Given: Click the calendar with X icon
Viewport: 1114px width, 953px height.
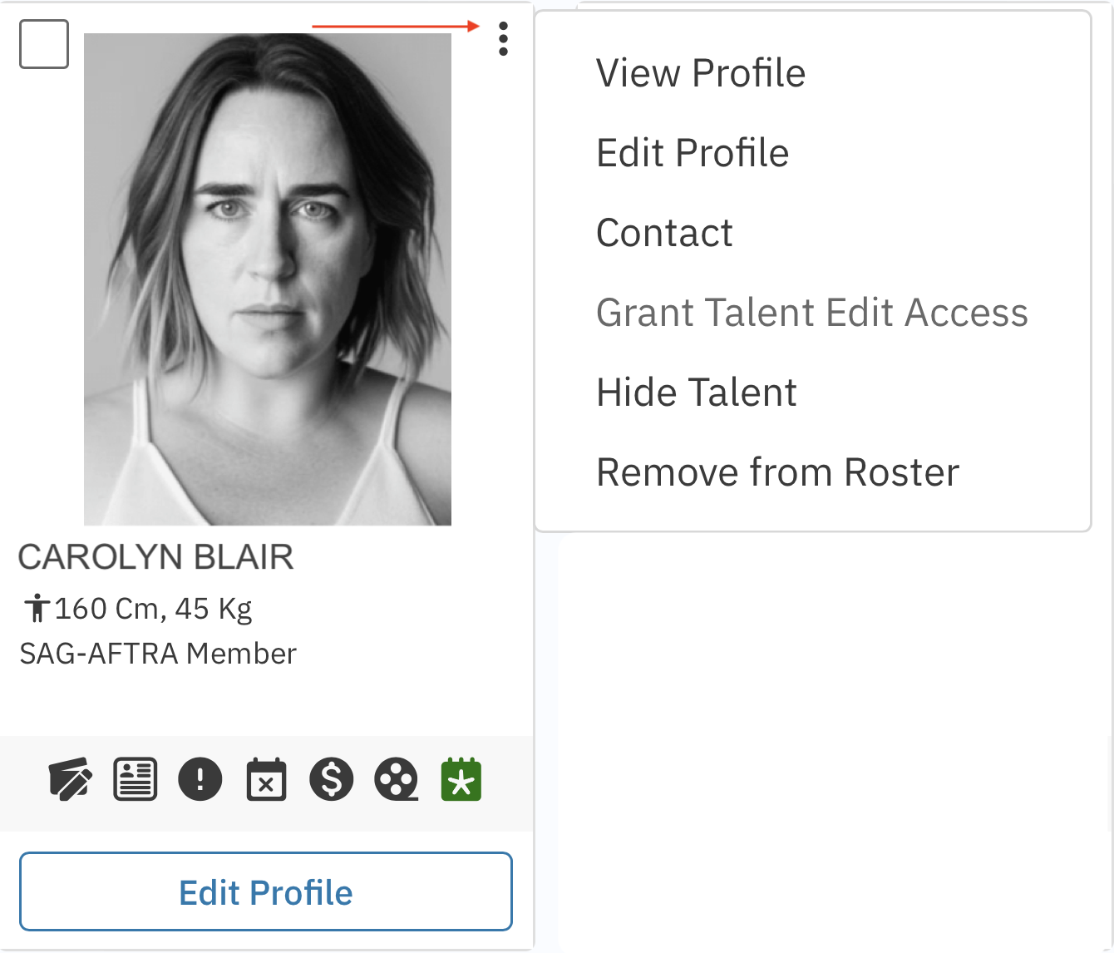Looking at the screenshot, I should click(x=266, y=779).
